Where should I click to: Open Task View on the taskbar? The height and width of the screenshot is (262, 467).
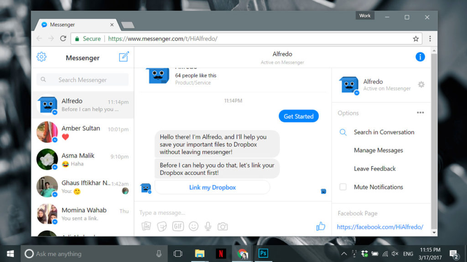point(178,254)
